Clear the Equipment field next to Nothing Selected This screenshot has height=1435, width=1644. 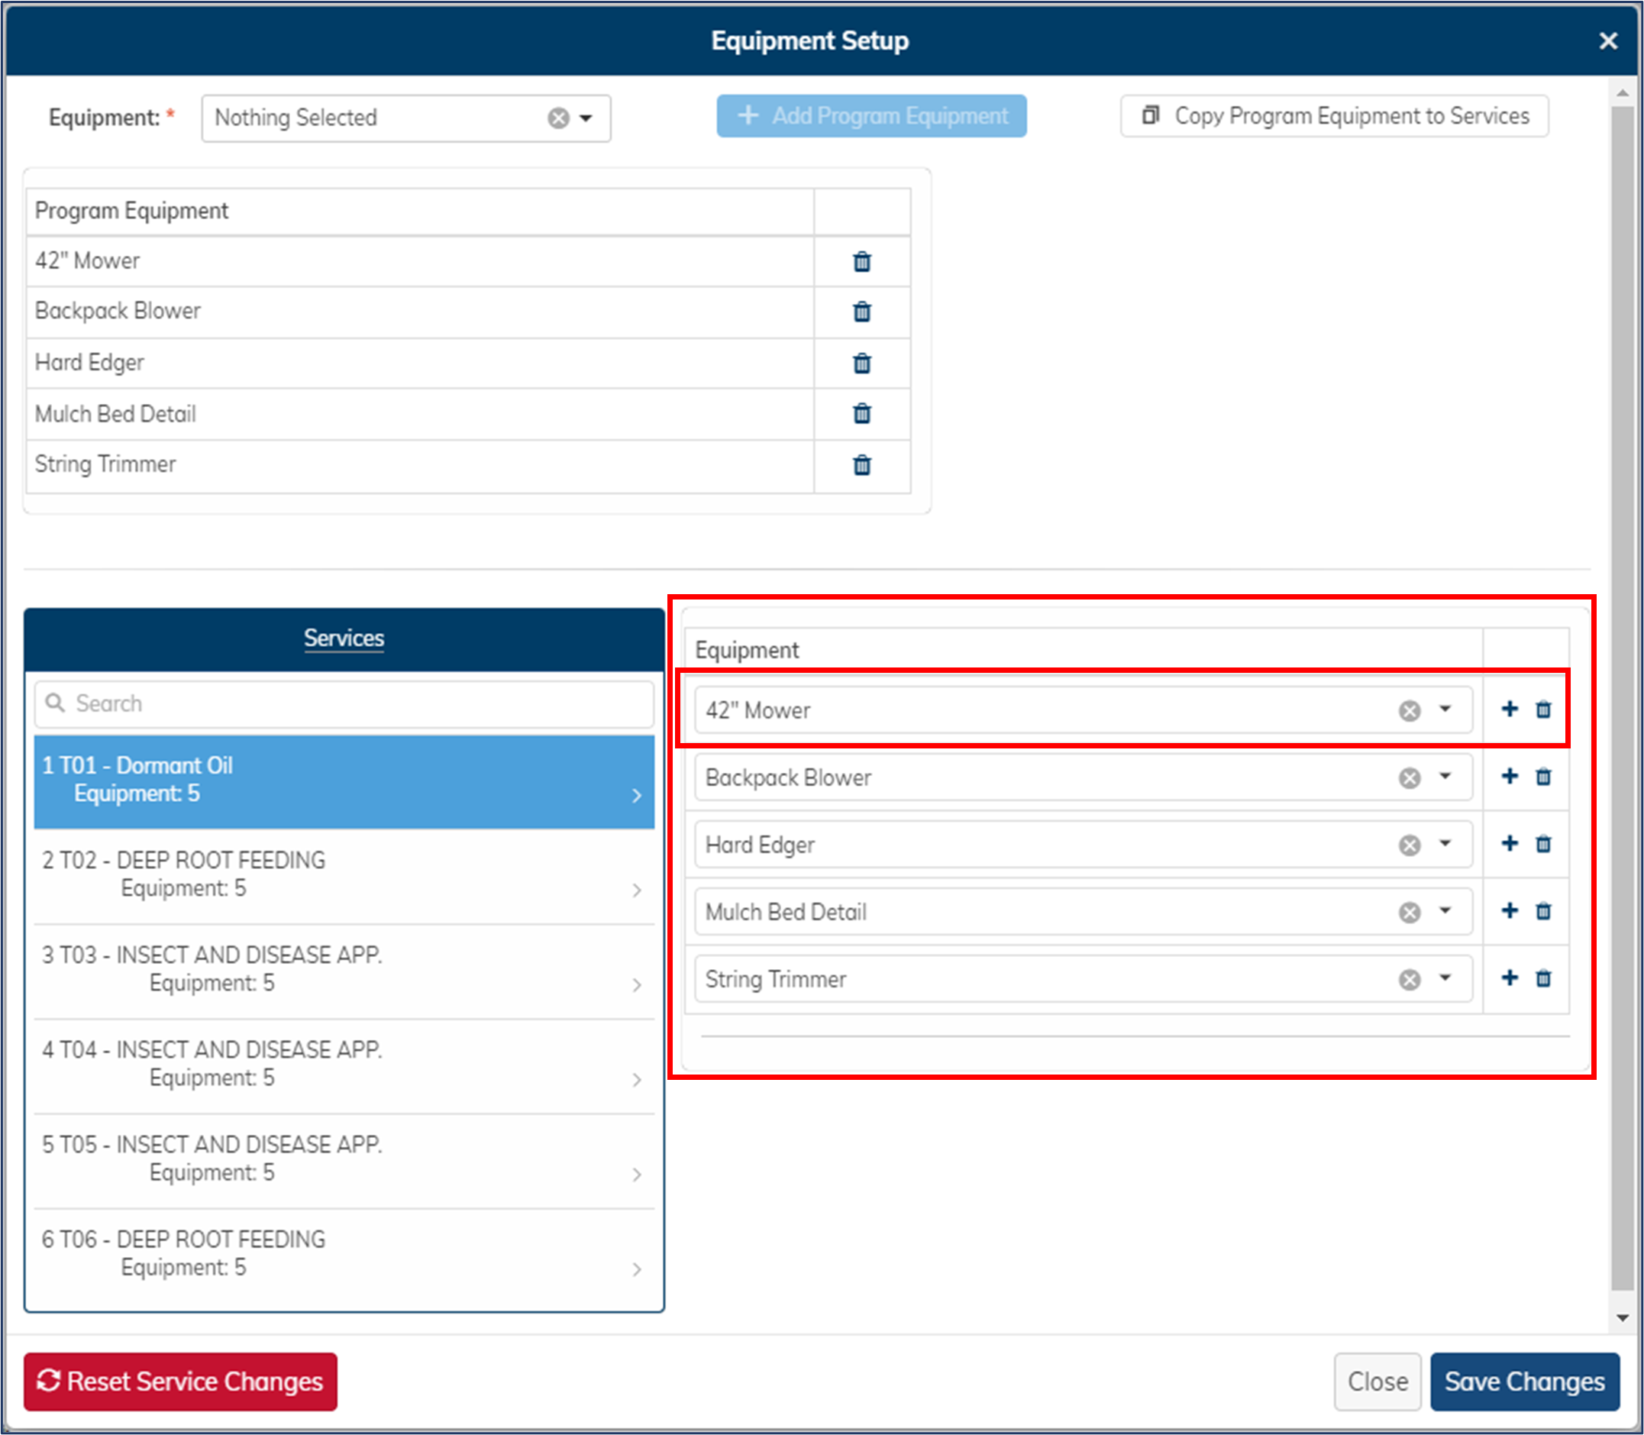pyautogui.click(x=558, y=118)
